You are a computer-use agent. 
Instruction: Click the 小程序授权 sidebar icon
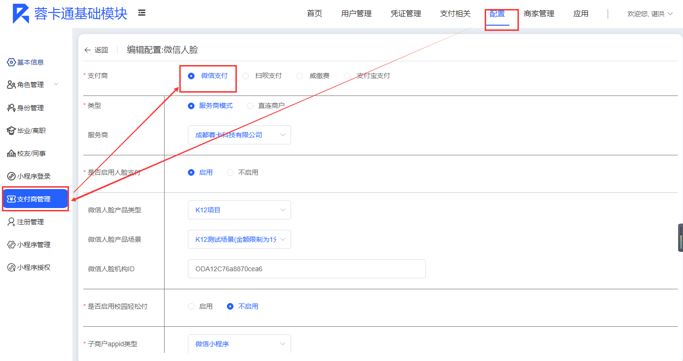click(x=11, y=267)
